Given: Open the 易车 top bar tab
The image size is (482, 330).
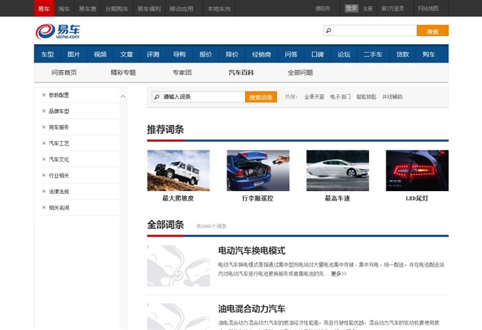Looking at the screenshot, I should point(44,9).
